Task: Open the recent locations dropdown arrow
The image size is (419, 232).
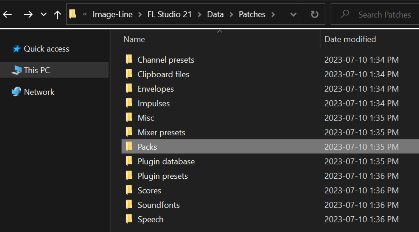Action: [x=43, y=15]
